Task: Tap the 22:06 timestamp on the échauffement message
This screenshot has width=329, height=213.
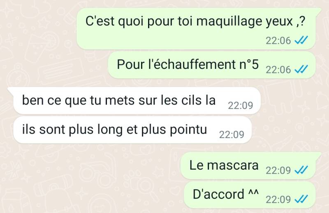Action: tap(278, 70)
